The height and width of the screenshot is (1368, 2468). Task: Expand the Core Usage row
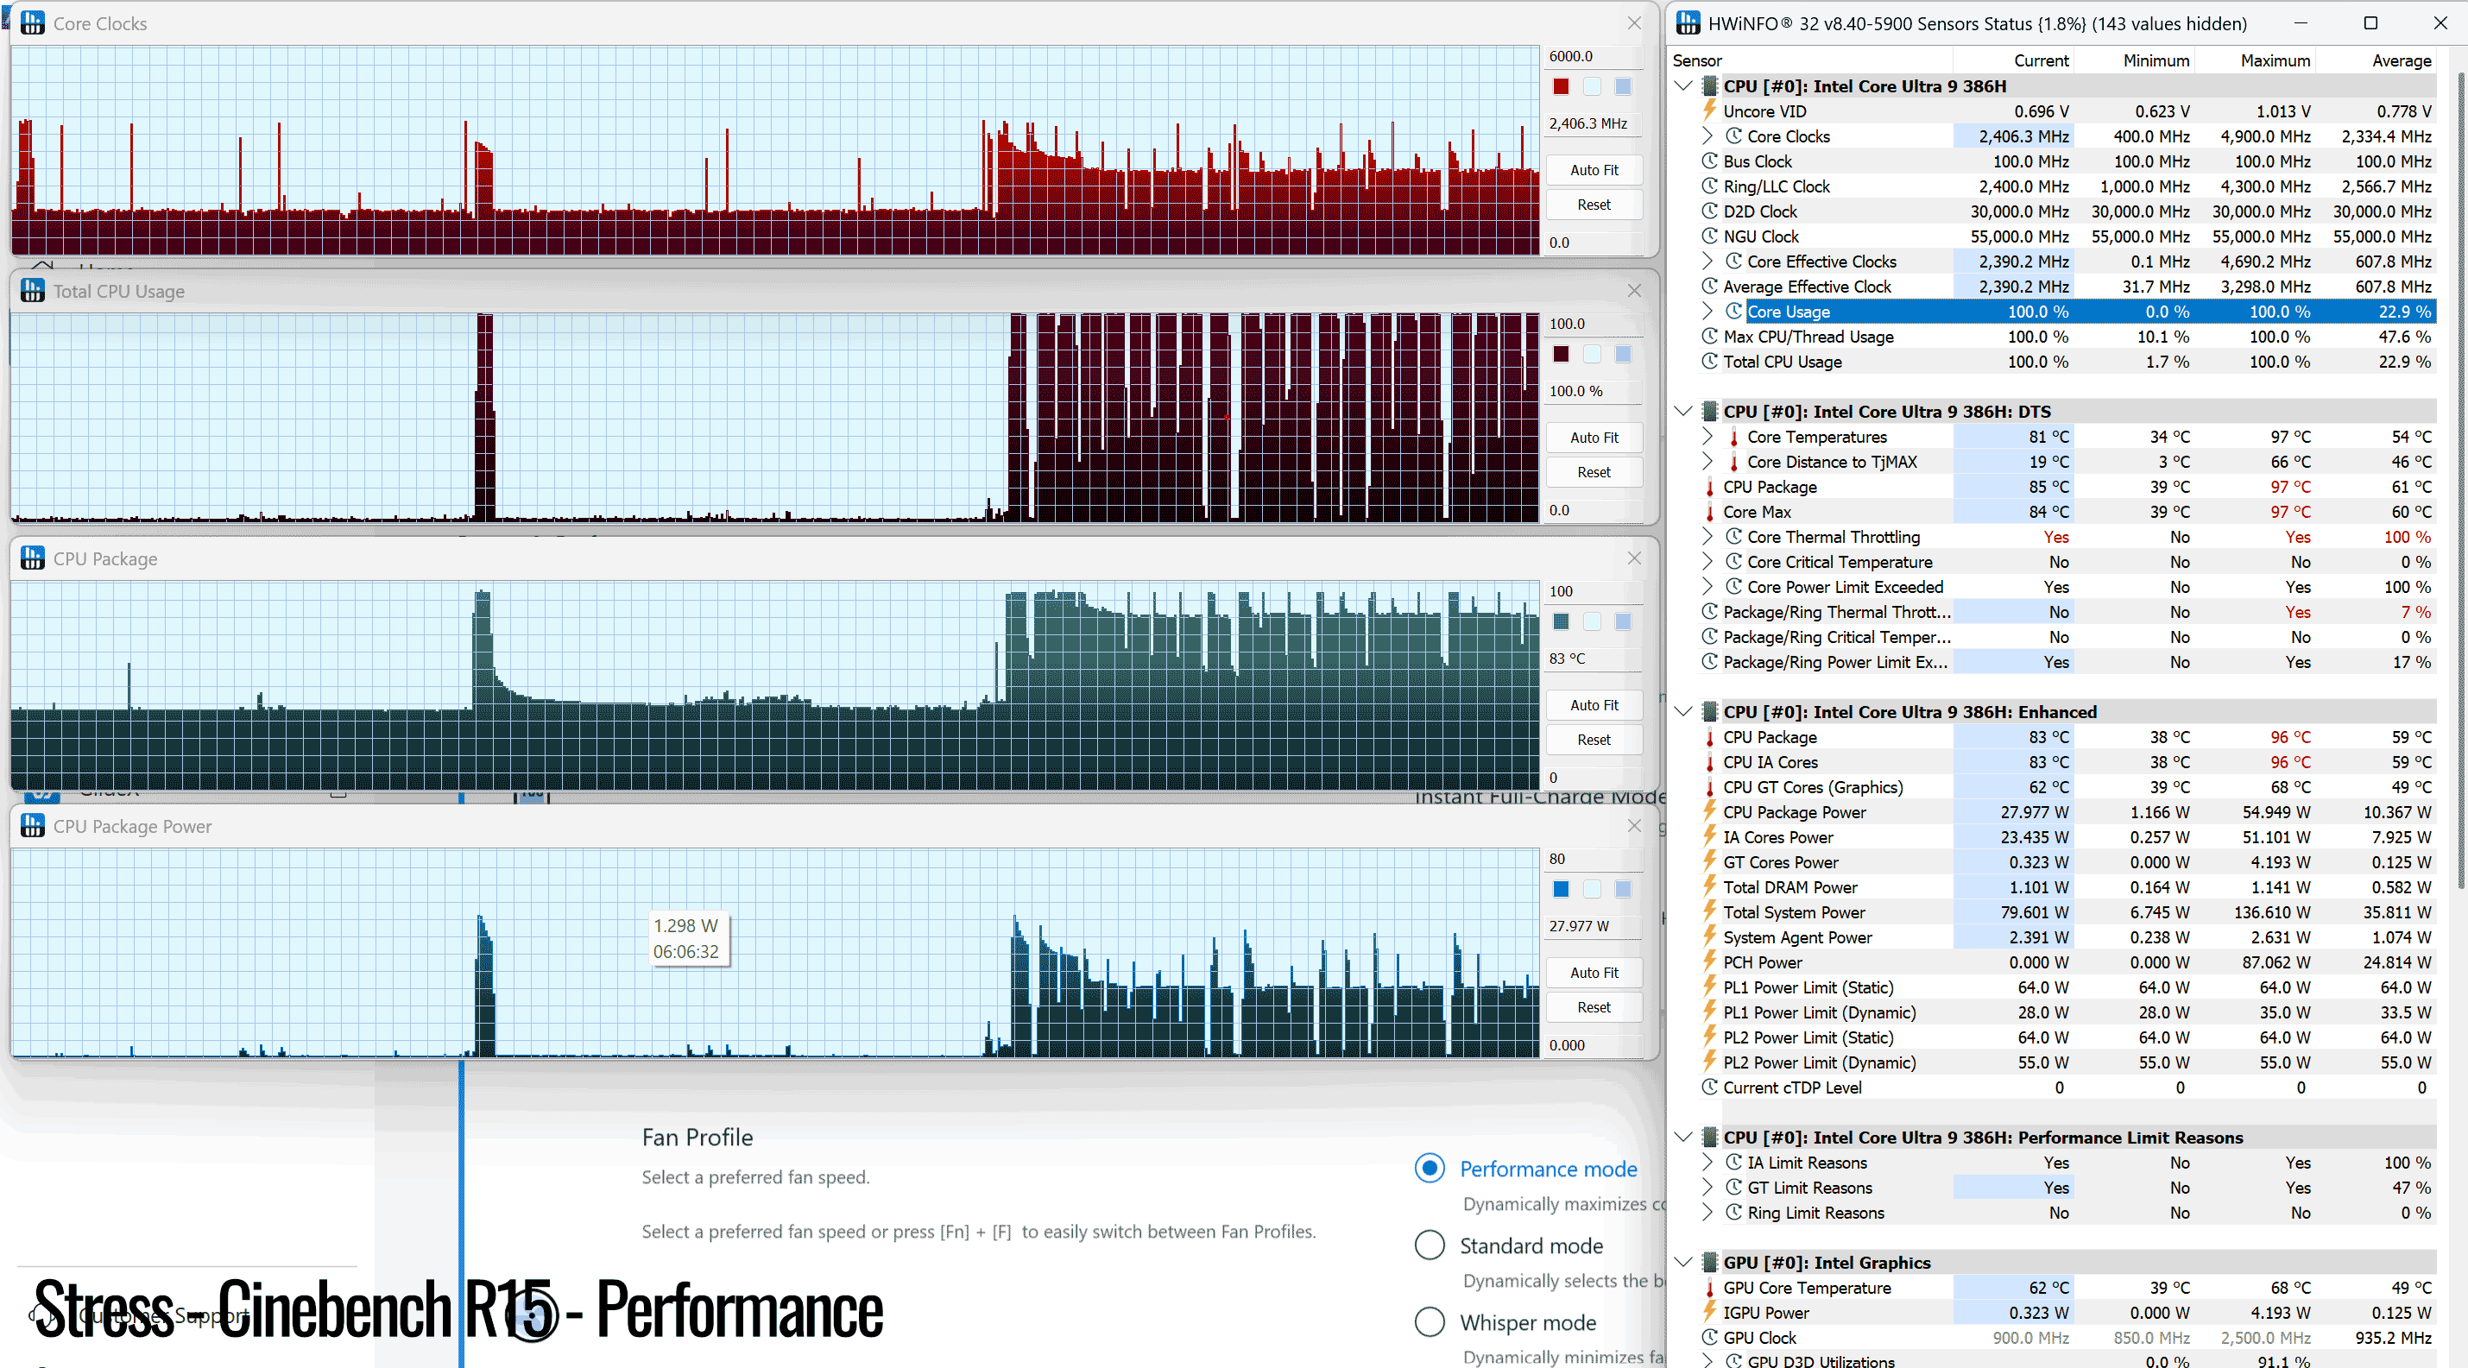pos(1707,312)
